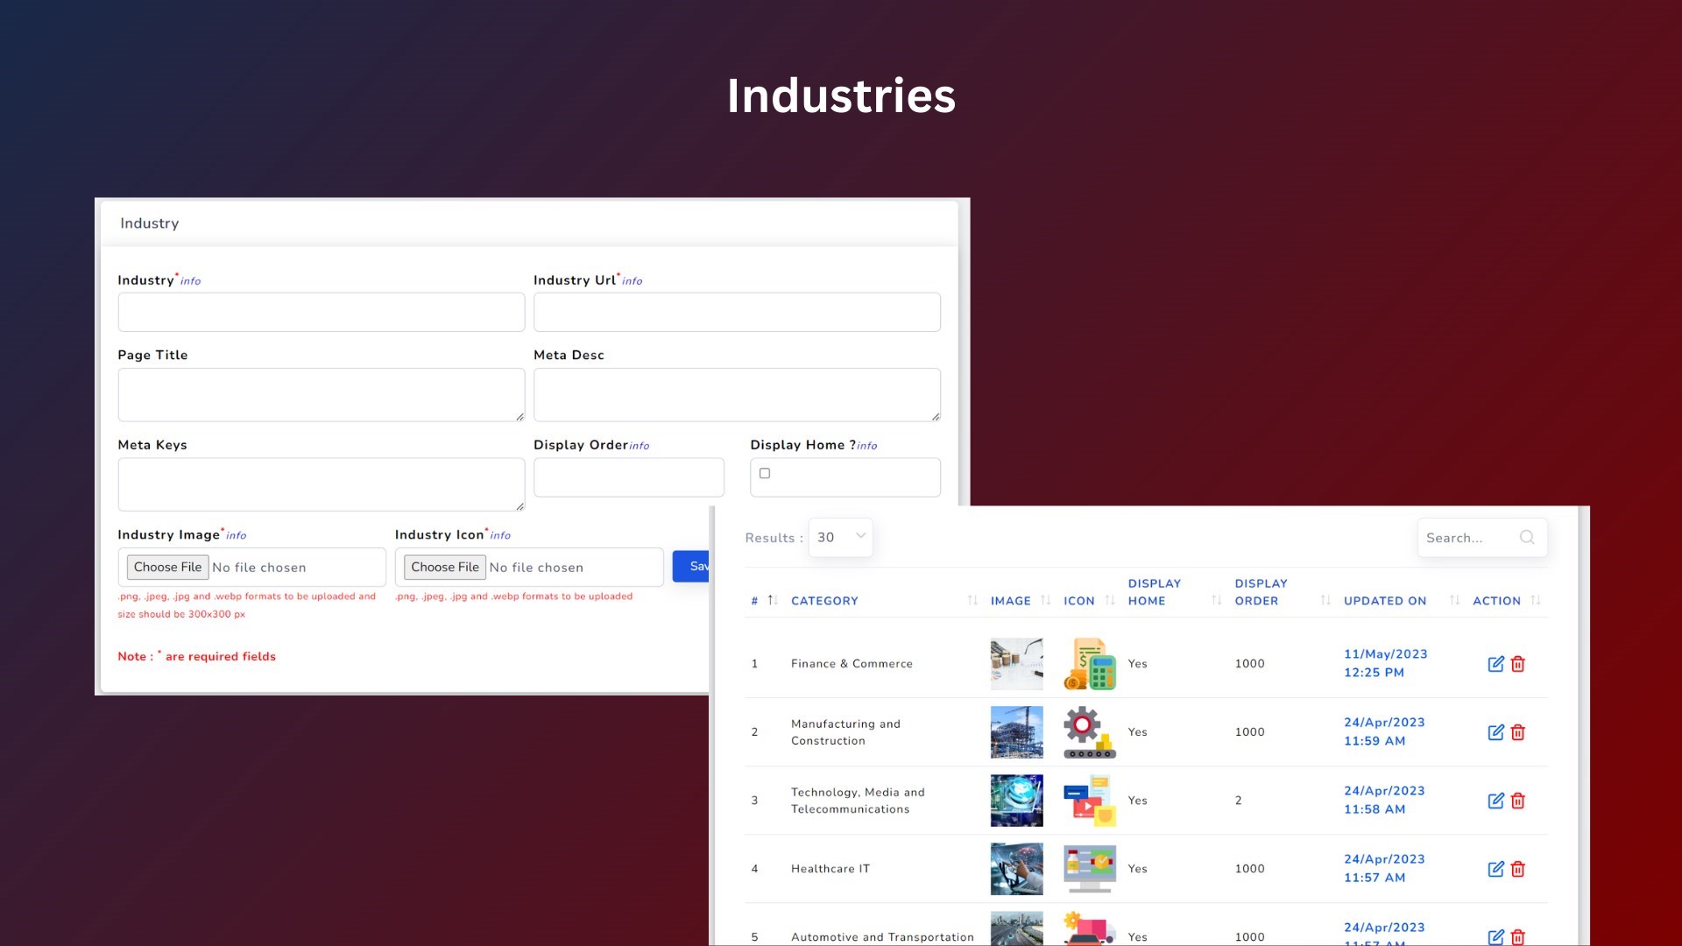Delete the Automotive and Transportation entry
The width and height of the screenshot is (1682, 946).
(1518, 935)
